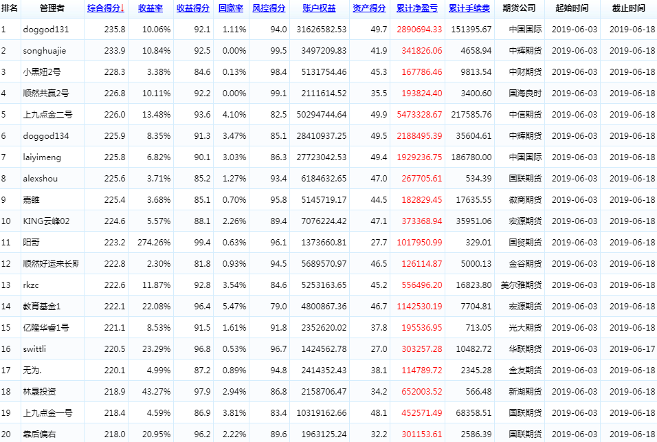Click end date 2019-06-17 for swittli

(x=632, y=349)
